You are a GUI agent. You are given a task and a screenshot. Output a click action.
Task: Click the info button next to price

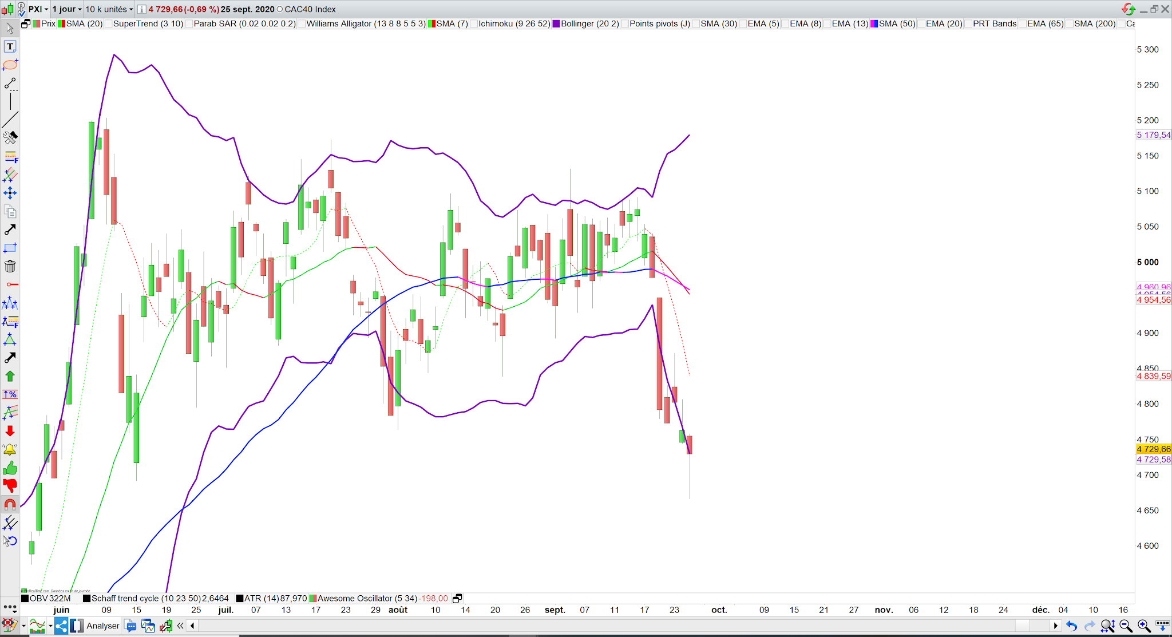pos(141,9)
